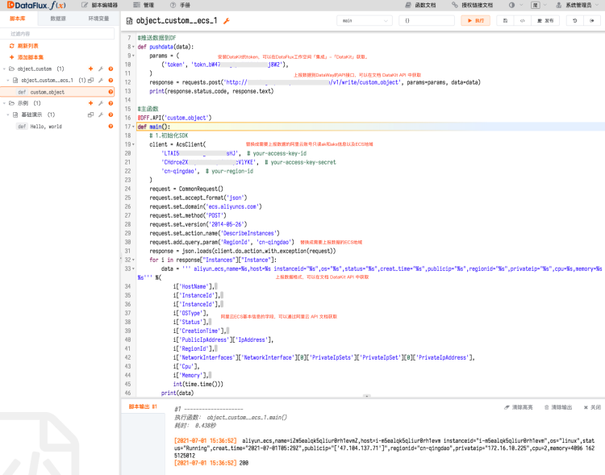Open 函数文档 in top bar
This screenshot has width=605, height=475.
click(420, 5)
